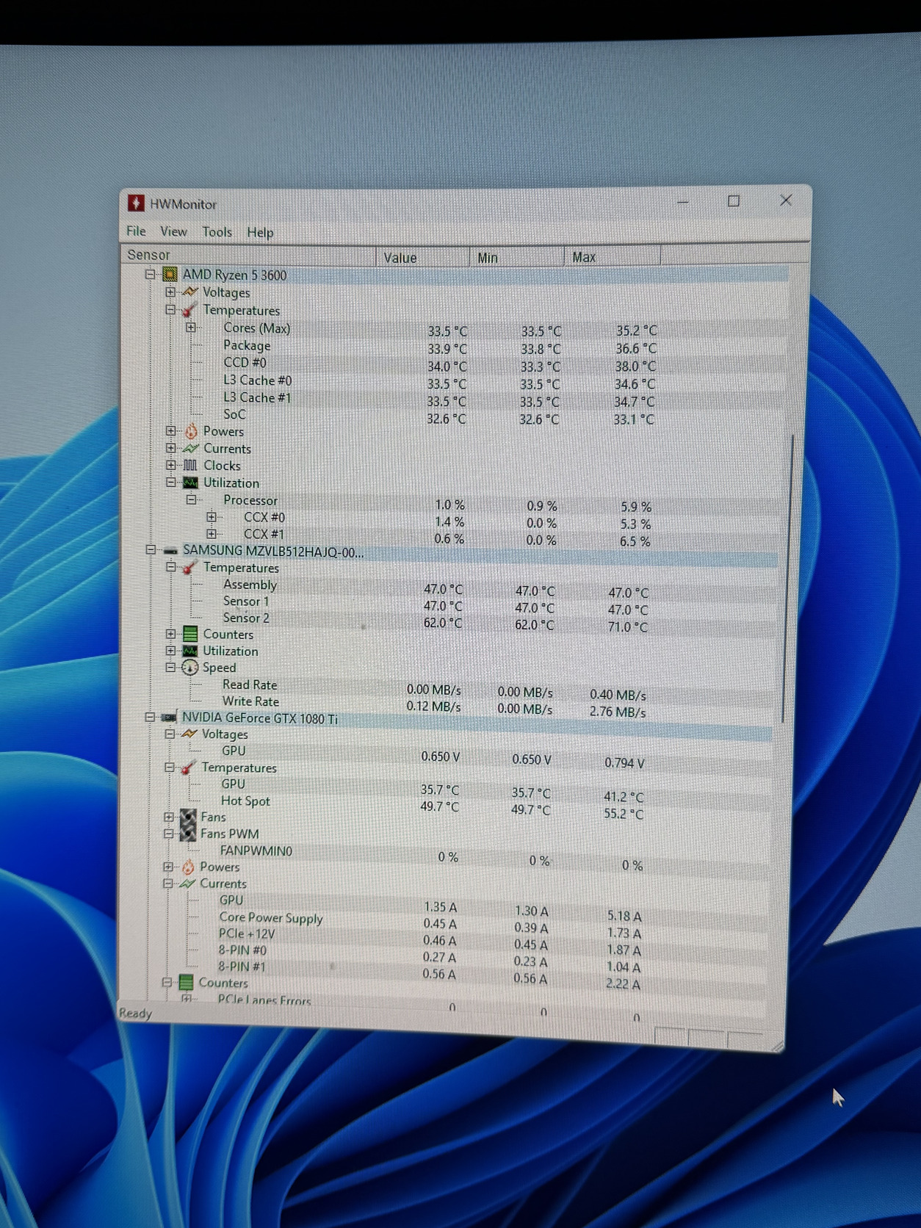Screen dimensions: 921x1228
Task: Open the Tools menu
Action: [x=217, y=232]
